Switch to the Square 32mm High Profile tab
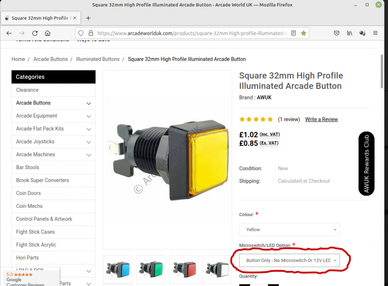The image size is (388, 286). coord(41,18)
